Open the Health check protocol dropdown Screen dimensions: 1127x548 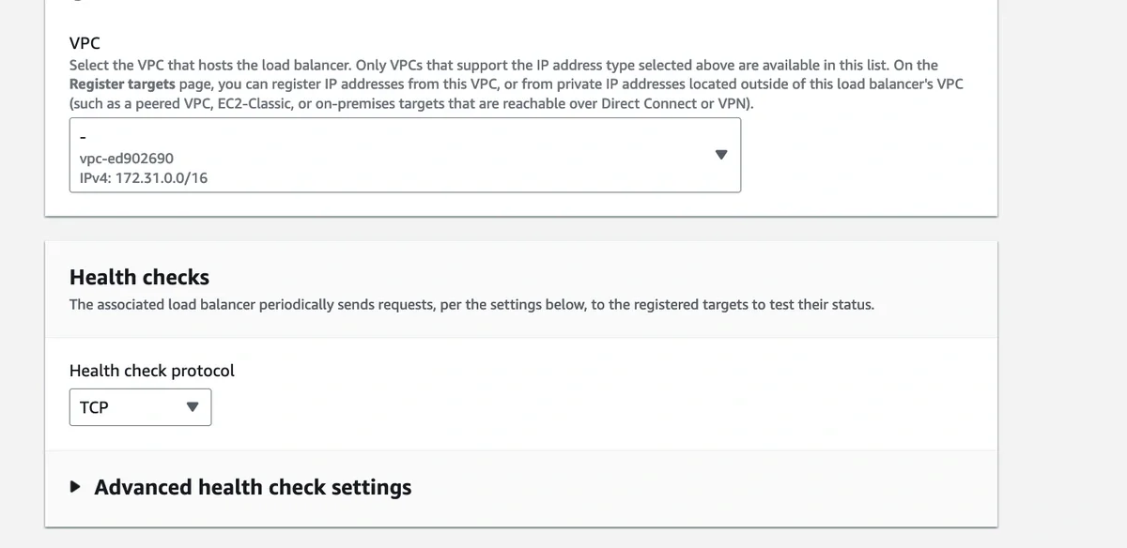[x=140, y=407]
